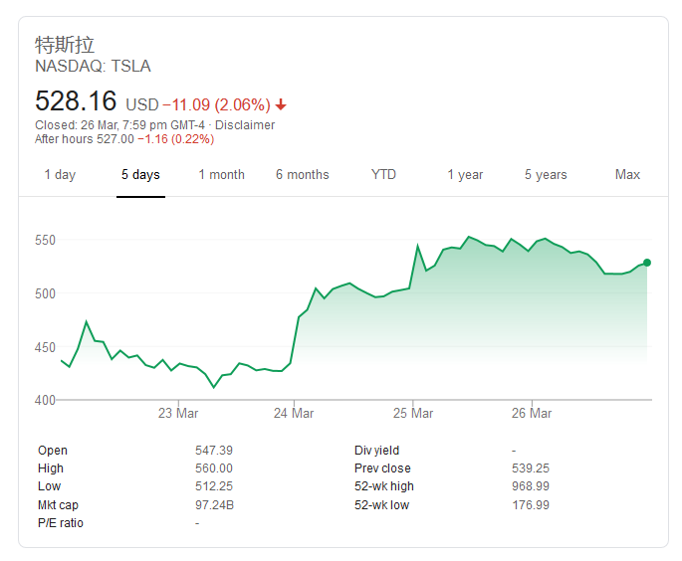Click the green end-point dot on chart
The image size is (682, 561).
click(647, 263)
